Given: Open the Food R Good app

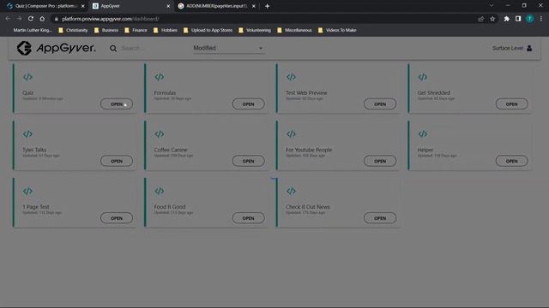Looking at the screenshot, I should [248, 218].
